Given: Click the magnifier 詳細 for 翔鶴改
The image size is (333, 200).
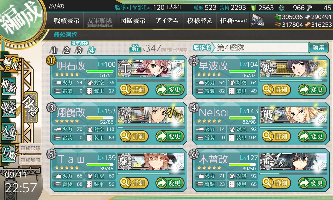Looking at the screenshot, I should click(134, 136).
